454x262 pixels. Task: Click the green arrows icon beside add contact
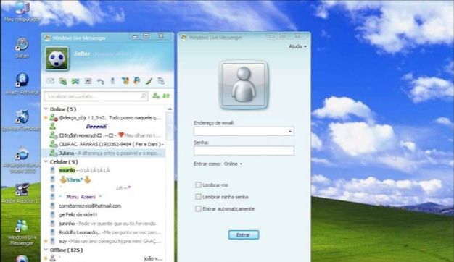click(166, 96)
